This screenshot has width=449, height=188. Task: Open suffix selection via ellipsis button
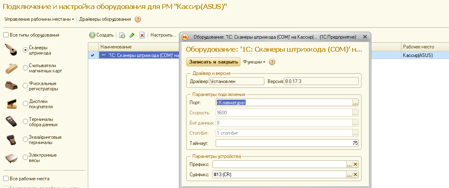(x=349, y=175)
